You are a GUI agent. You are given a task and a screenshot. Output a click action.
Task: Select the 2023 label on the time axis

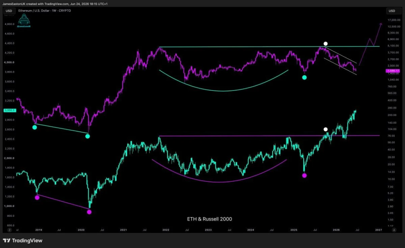208,230
